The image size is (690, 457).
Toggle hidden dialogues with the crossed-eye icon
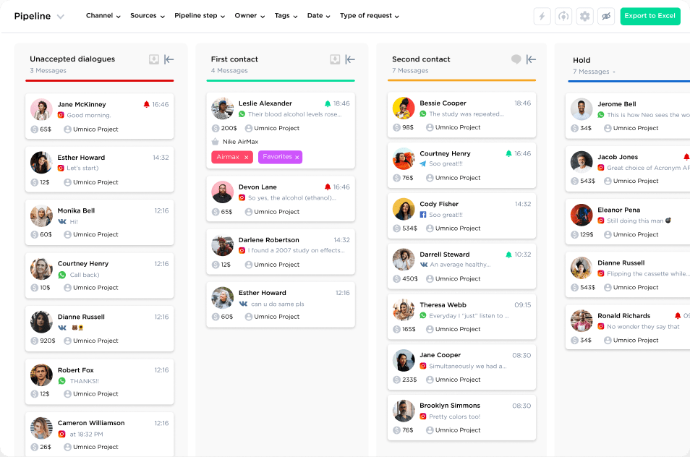point(606,15)
